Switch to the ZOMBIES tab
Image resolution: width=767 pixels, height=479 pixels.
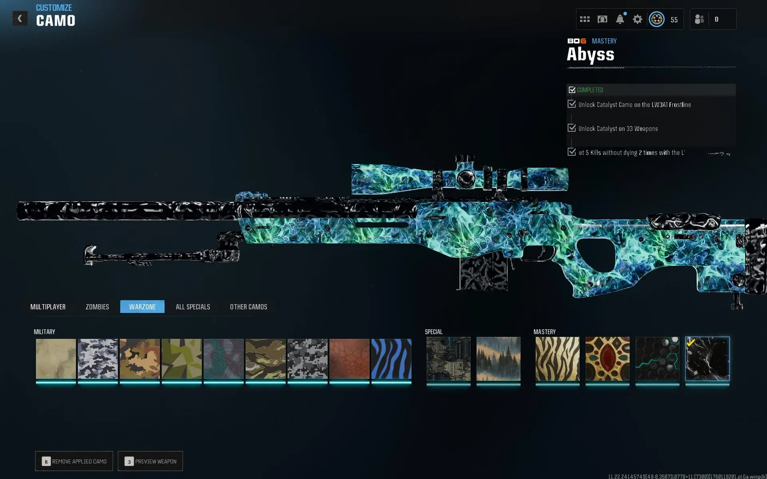tap(97, 307)
